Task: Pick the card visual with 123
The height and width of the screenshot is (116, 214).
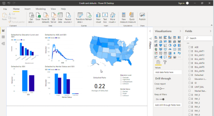Action: point(175,49)
